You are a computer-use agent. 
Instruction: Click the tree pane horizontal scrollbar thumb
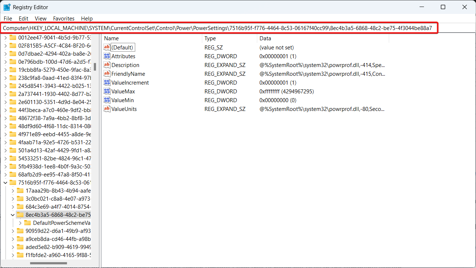49,263
